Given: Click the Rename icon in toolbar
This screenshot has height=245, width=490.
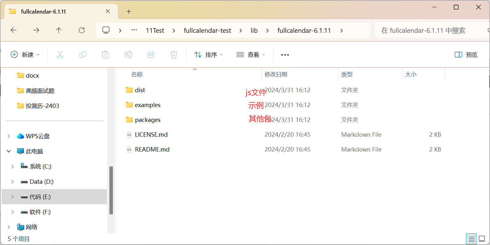Looking at the screenshot, I should click(x=128, y=55).
